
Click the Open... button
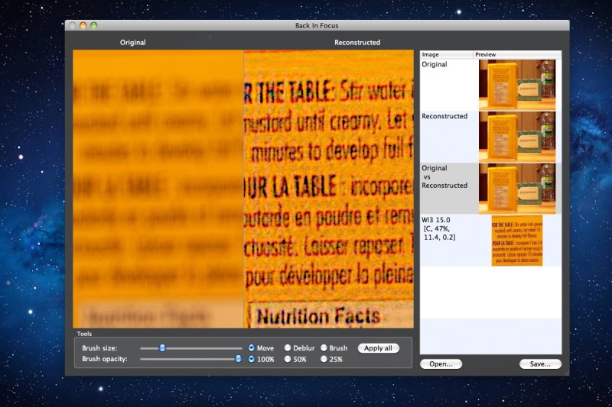(441, 364)
